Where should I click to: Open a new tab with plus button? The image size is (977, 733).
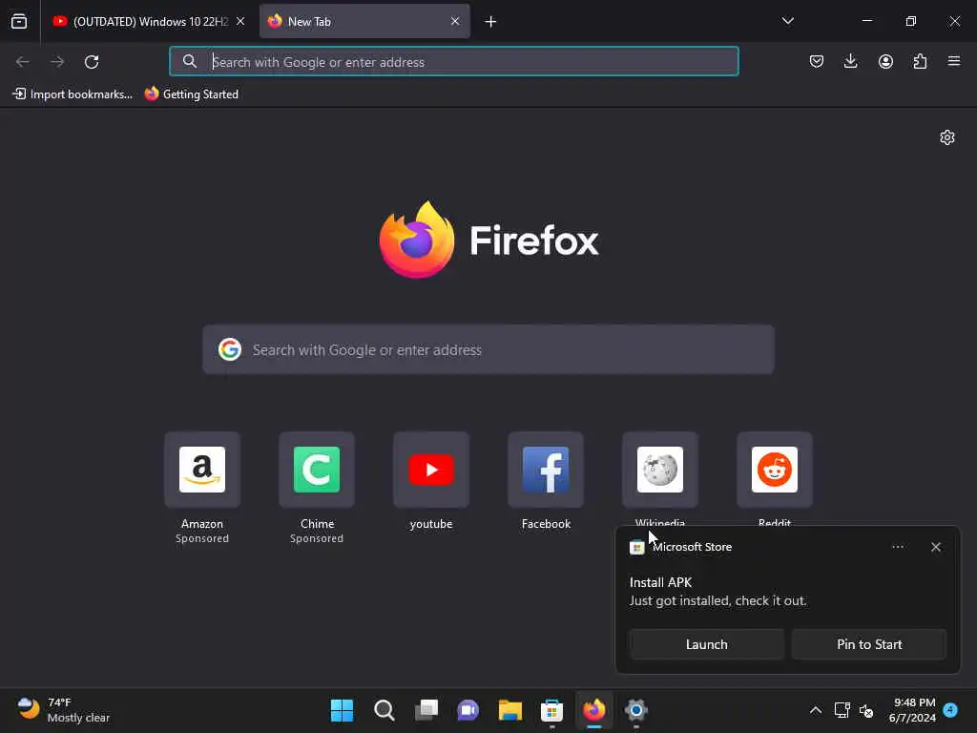coord(490,22)
